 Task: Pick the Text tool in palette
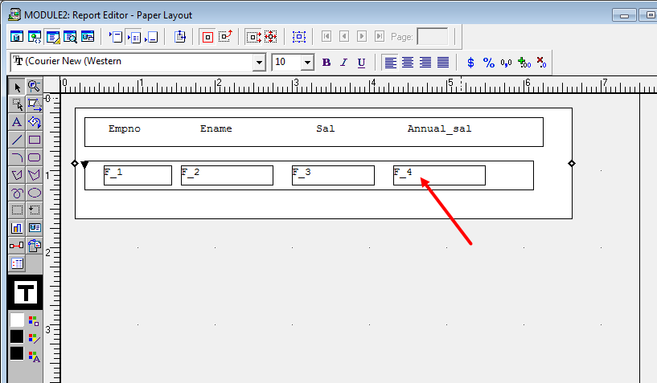coord(17,122)
